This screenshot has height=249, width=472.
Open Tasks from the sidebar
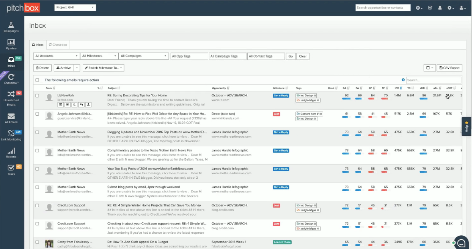(11, 171)
